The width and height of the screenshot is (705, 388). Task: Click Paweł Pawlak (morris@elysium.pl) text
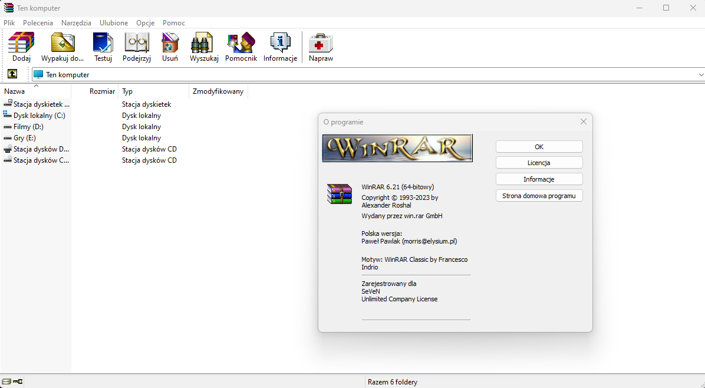click(409, 241)
